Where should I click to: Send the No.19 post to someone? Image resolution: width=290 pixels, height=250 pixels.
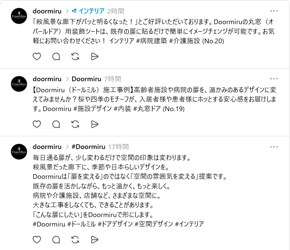pos(95,124)
